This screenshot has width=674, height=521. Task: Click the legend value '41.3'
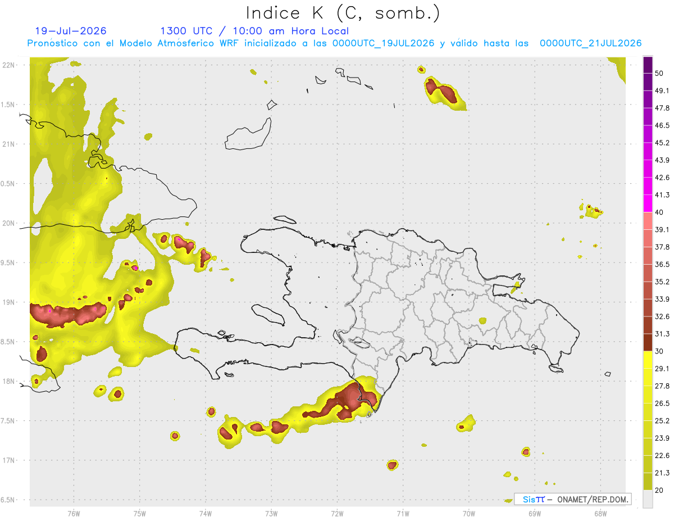click(x=662, y=195)
